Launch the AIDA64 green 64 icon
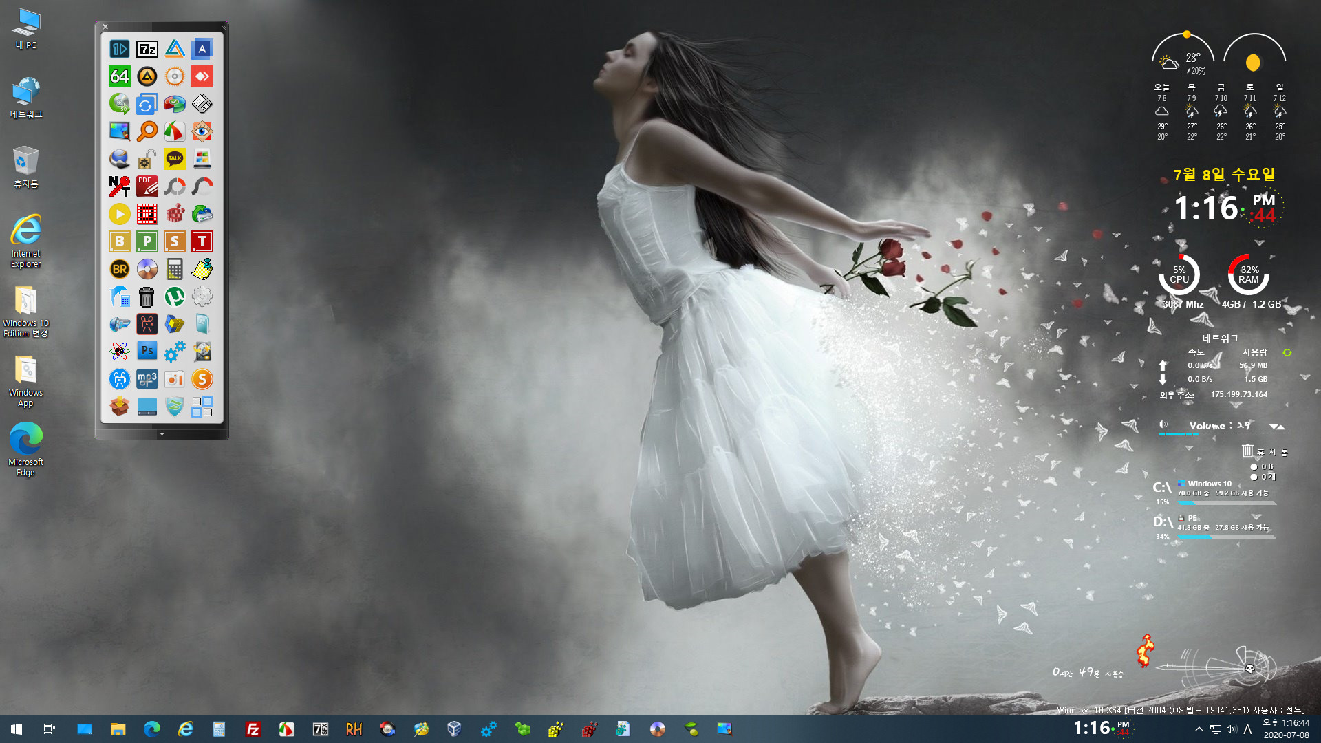The height and width of the screenshot is (743, 1321). [119, 76]
